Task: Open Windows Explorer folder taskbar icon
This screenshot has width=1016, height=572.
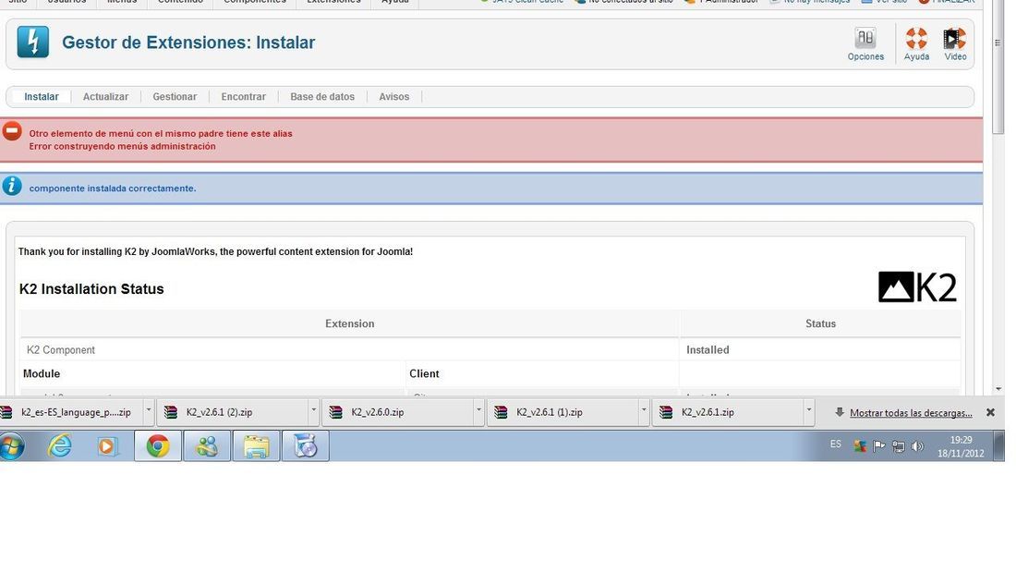Action: 256,446
